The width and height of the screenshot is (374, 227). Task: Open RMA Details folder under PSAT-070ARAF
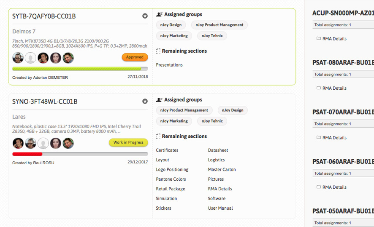click(331, 138)
